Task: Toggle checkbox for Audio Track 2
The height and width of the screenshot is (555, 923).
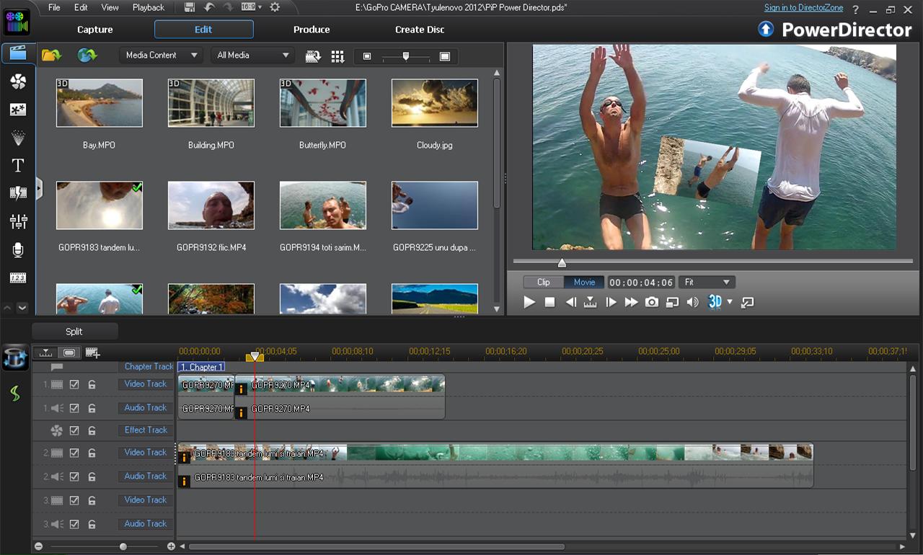Action: [74, 476]
